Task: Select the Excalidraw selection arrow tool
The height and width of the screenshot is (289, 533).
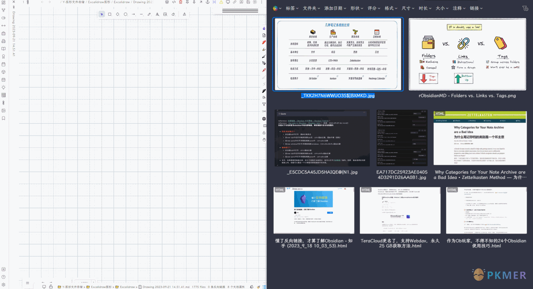Action: point(102,14)
